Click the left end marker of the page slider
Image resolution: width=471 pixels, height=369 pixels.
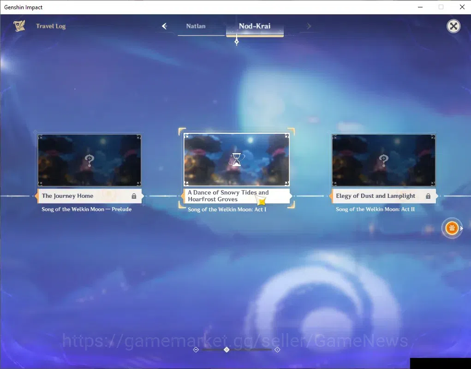pos(196,350)
